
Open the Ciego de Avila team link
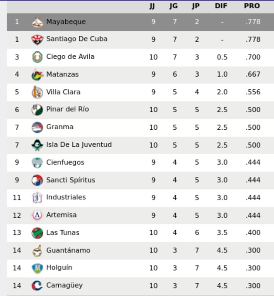pyautogui.click(x=70, y=57)
